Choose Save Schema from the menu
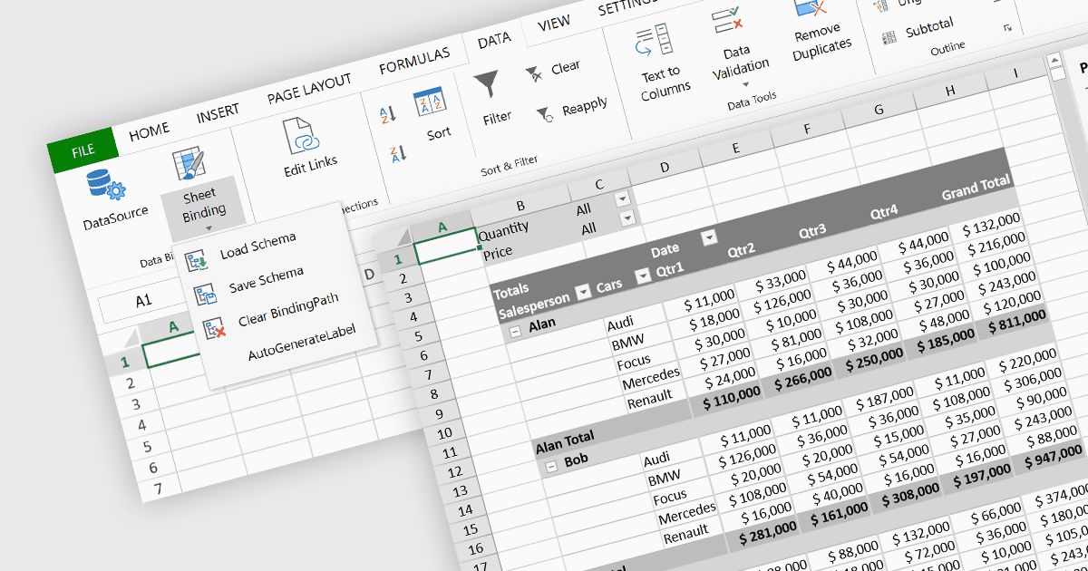1088x571 pixels. click(266, 281)
